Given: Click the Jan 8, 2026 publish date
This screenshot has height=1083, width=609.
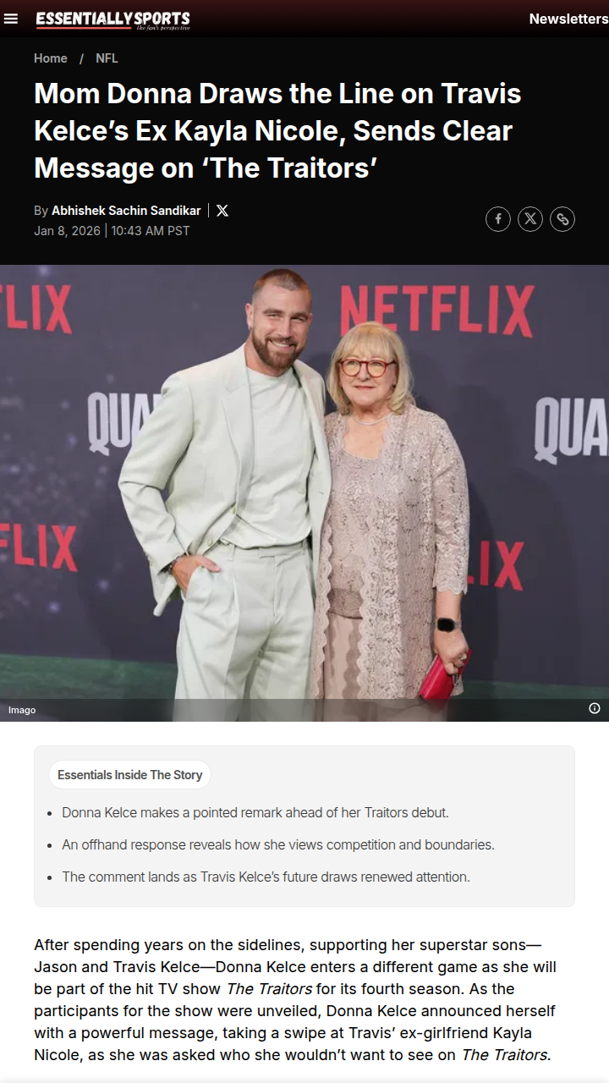Looking at the screenshot, I should coord(67,231).
